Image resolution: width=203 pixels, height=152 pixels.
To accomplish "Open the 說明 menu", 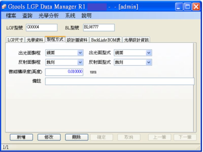I will [x=86, y=16].
